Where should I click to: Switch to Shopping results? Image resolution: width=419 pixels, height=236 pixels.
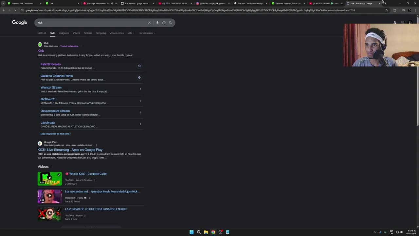click(101, 33)
